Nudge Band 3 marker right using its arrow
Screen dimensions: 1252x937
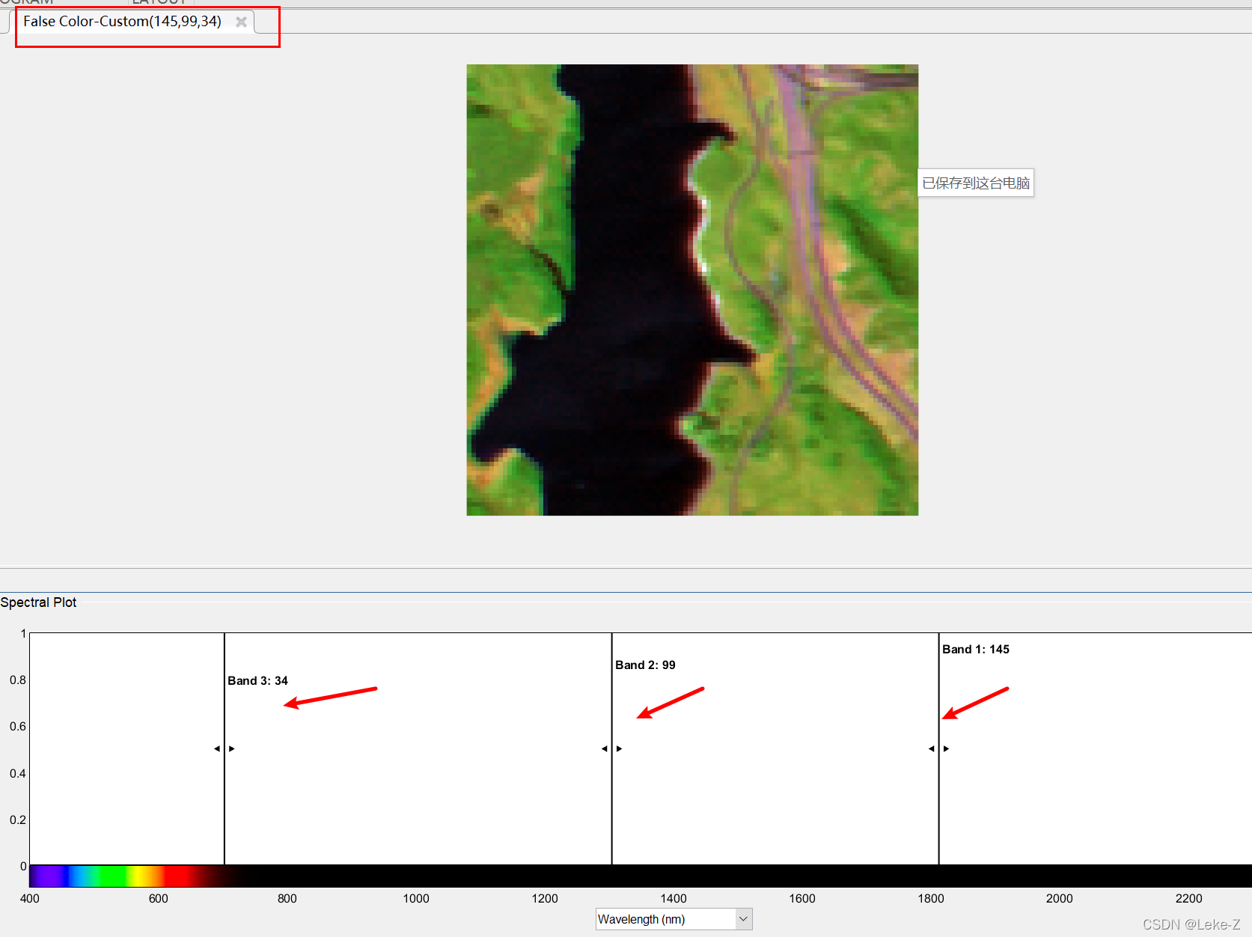point(231,748)
